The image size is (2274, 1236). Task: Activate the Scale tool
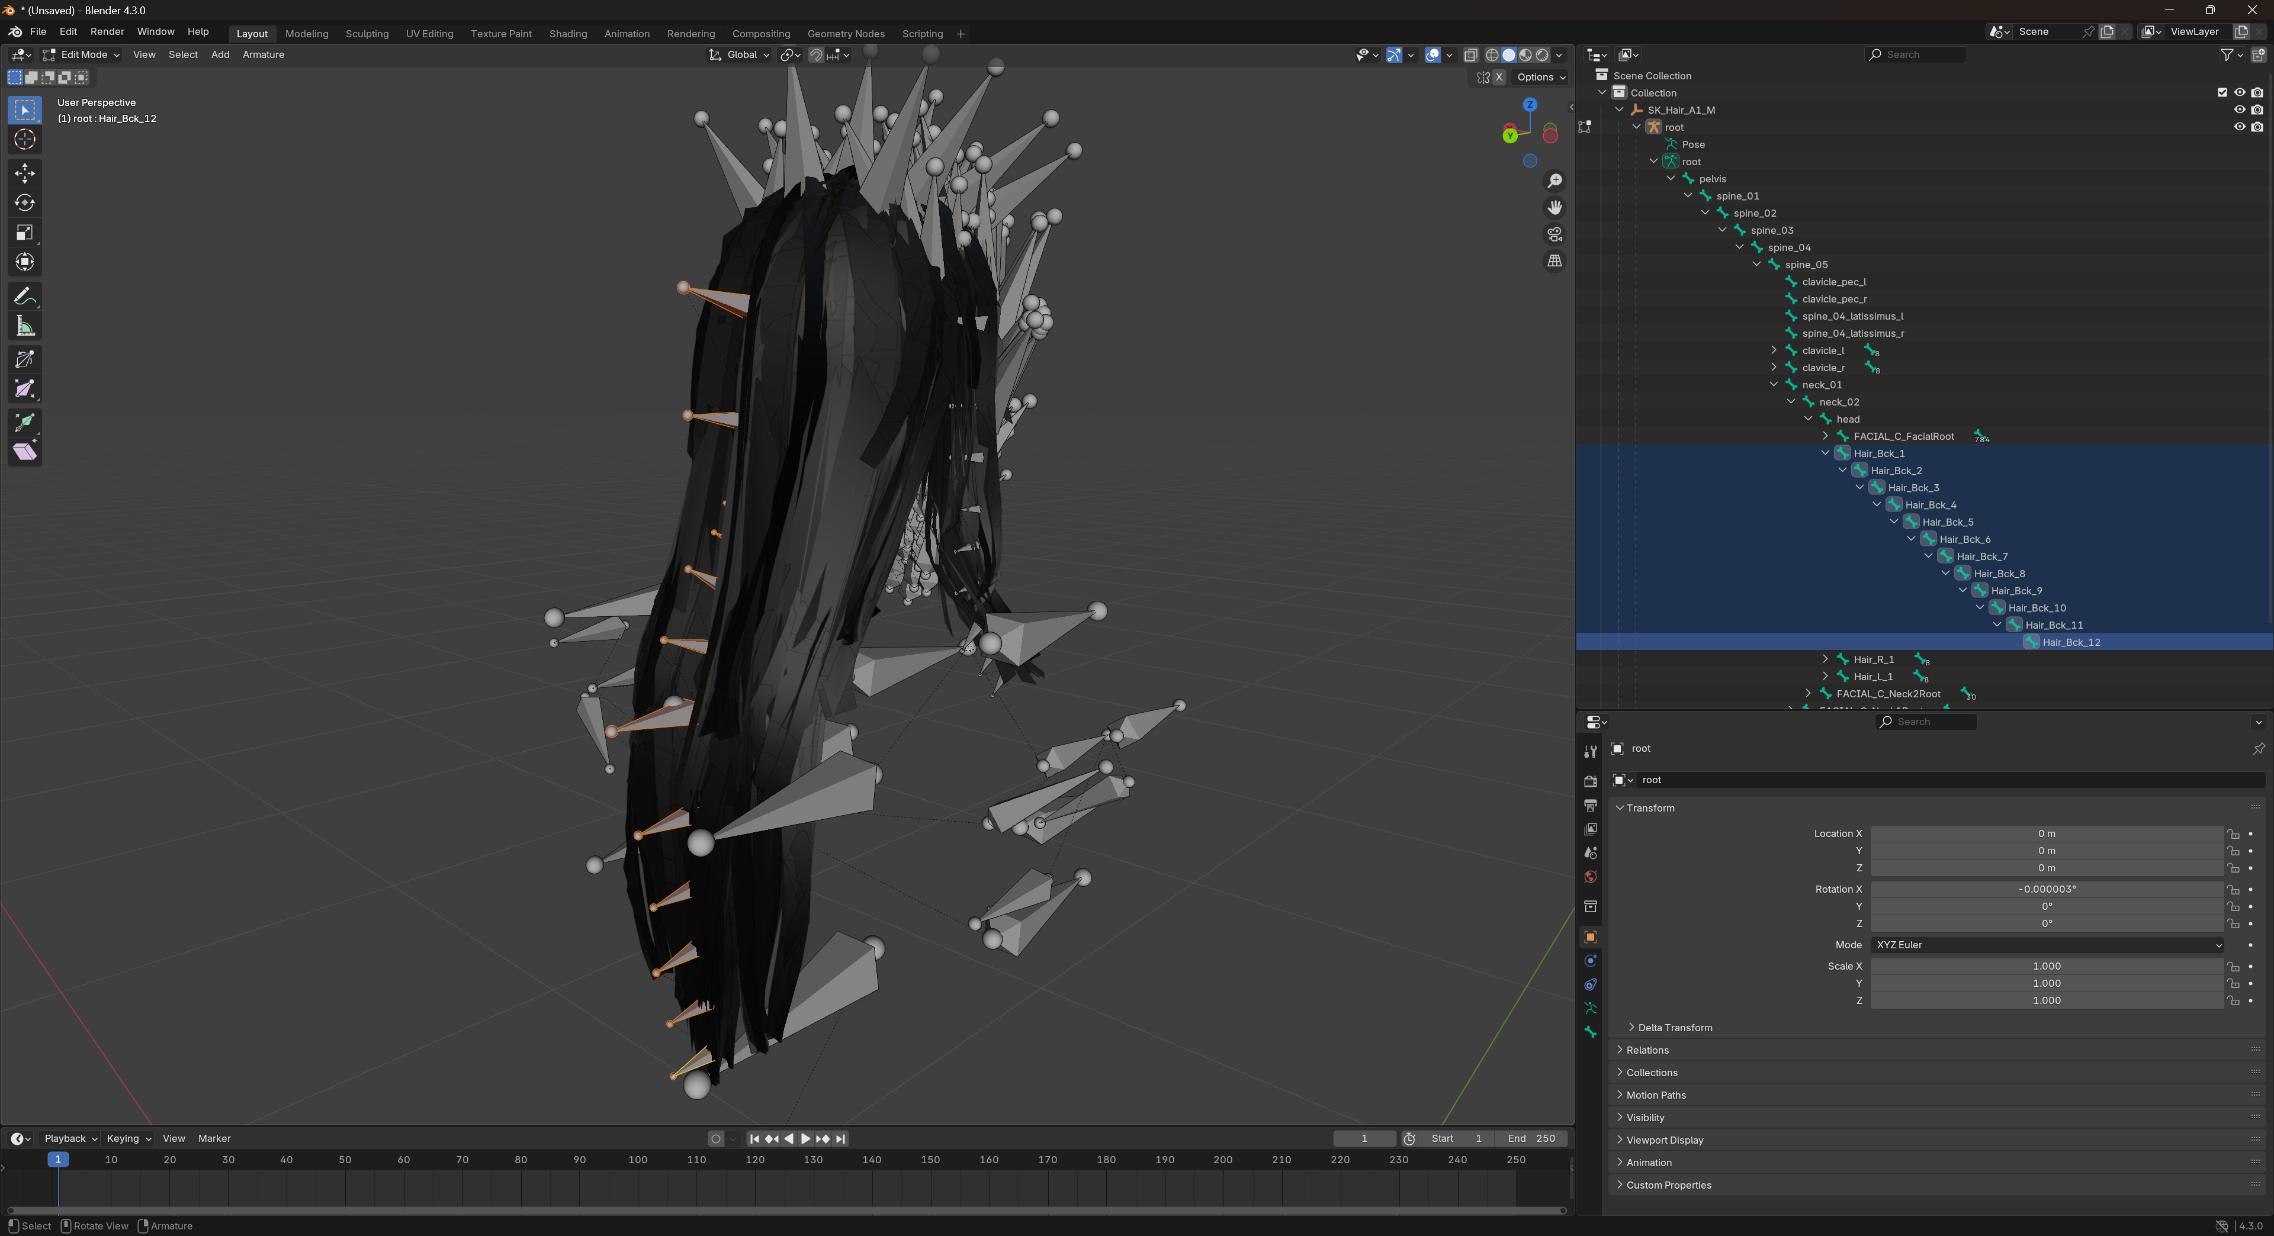25,233
